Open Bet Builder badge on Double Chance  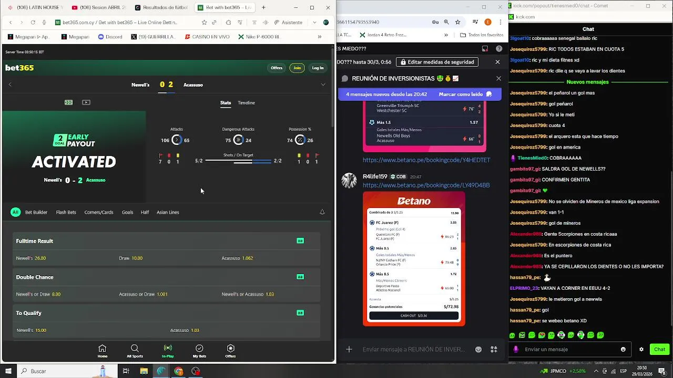coord(300,277)
